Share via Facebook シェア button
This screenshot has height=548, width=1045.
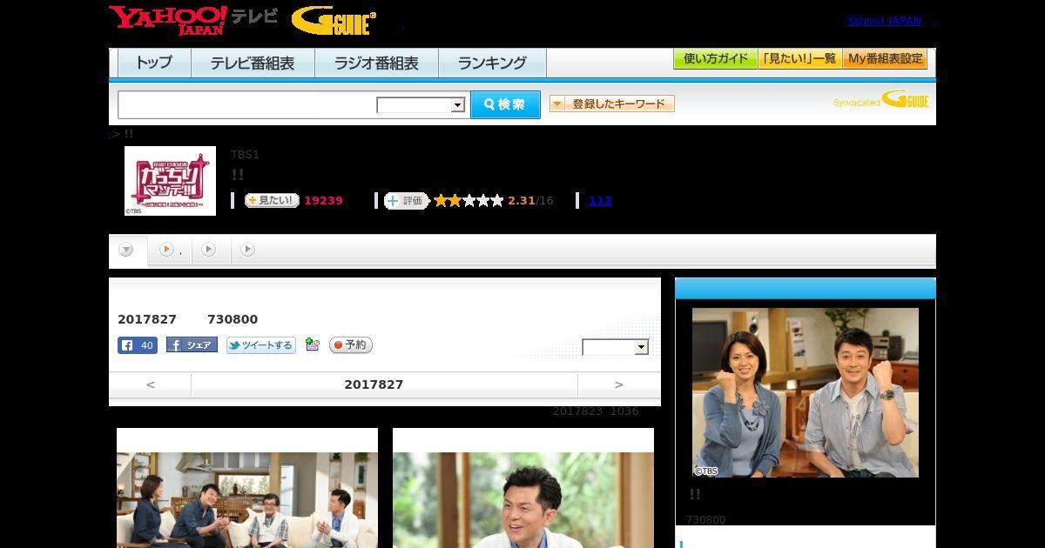192,345
